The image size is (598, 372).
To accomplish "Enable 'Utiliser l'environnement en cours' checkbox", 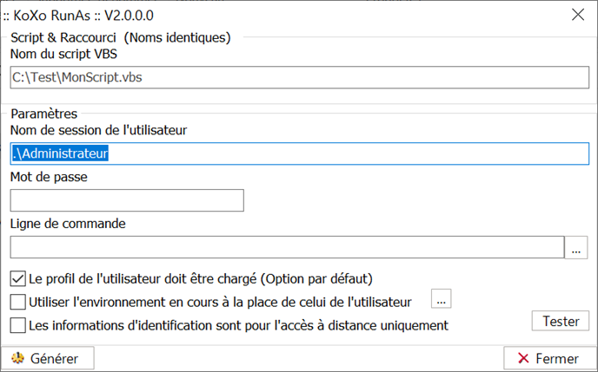I will (x=18, y=302).
